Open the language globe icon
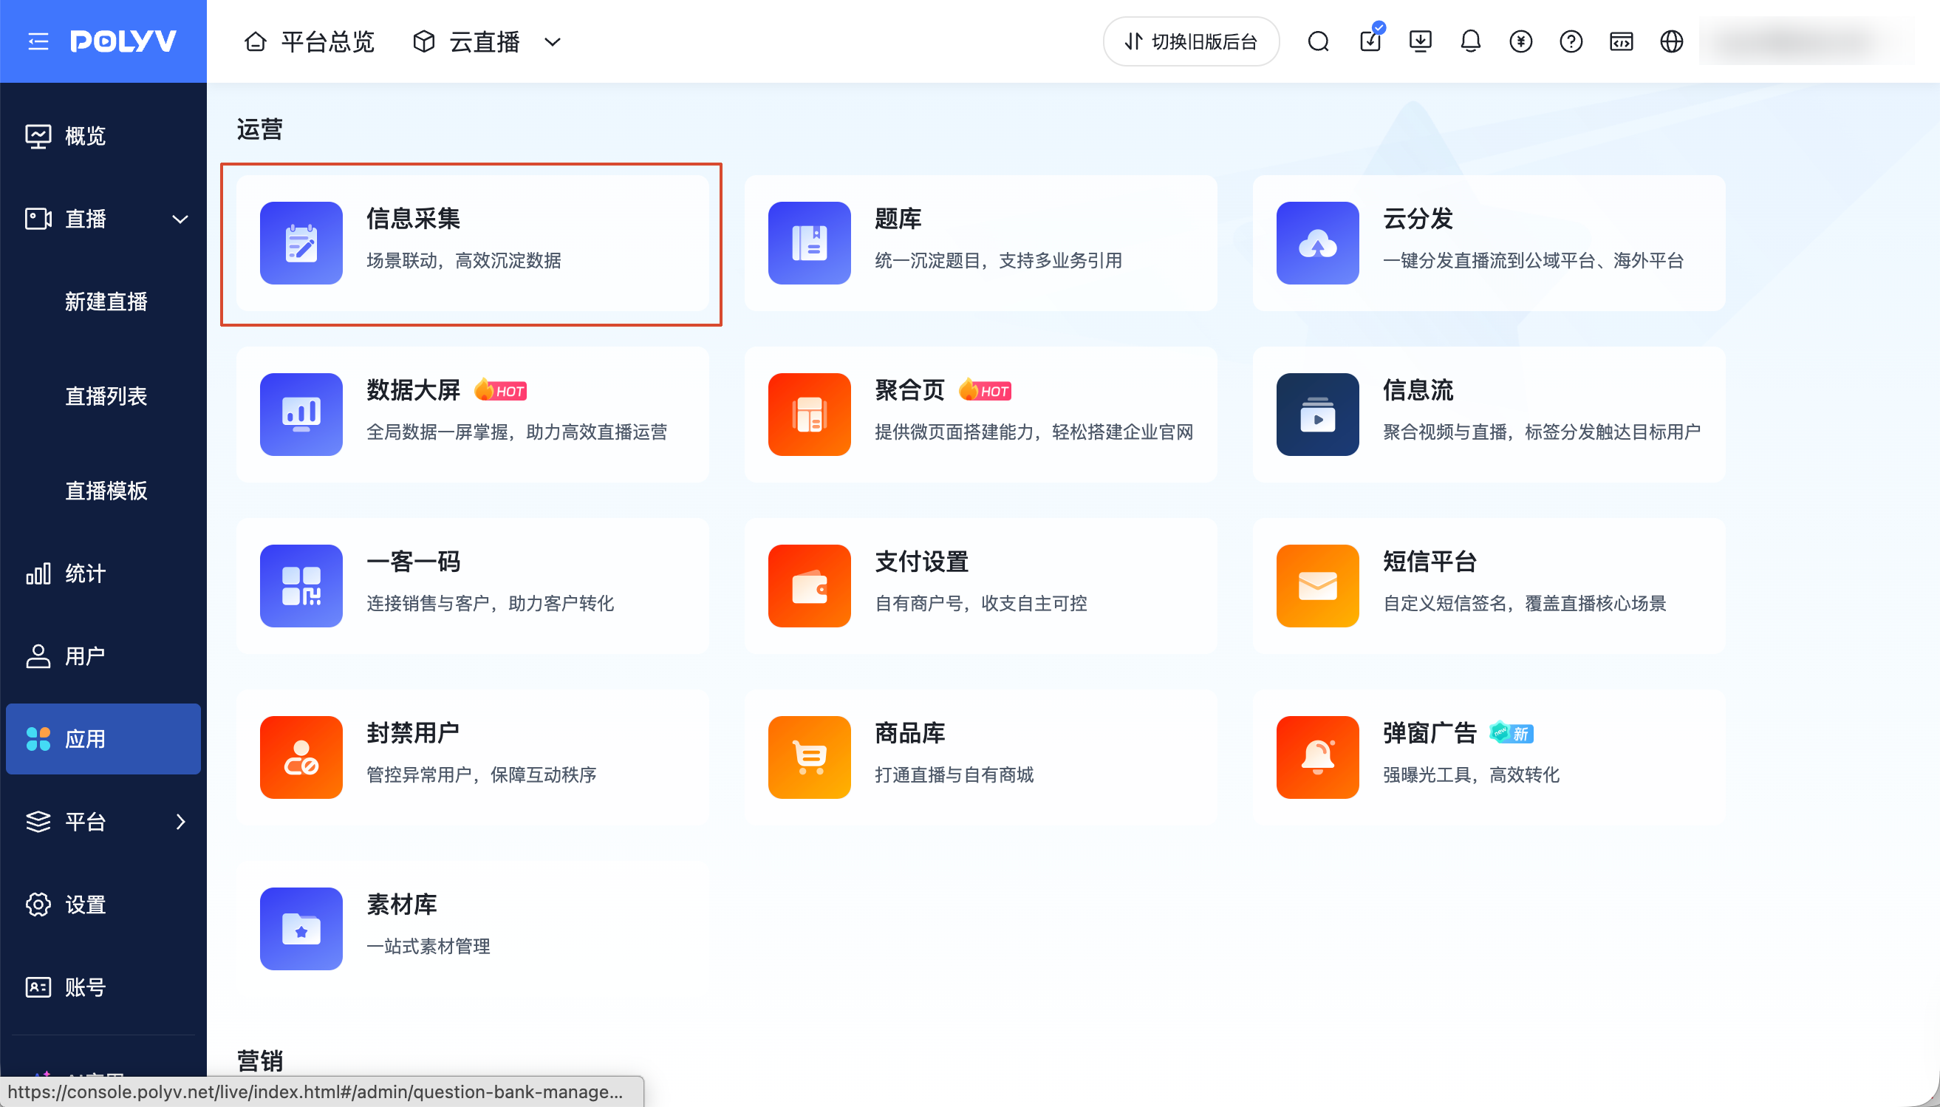This screenshot has width=1940, height=1107. point(1671,41)
